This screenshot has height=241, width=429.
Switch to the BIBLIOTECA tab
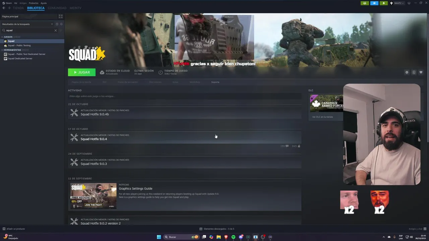(36, 8)
